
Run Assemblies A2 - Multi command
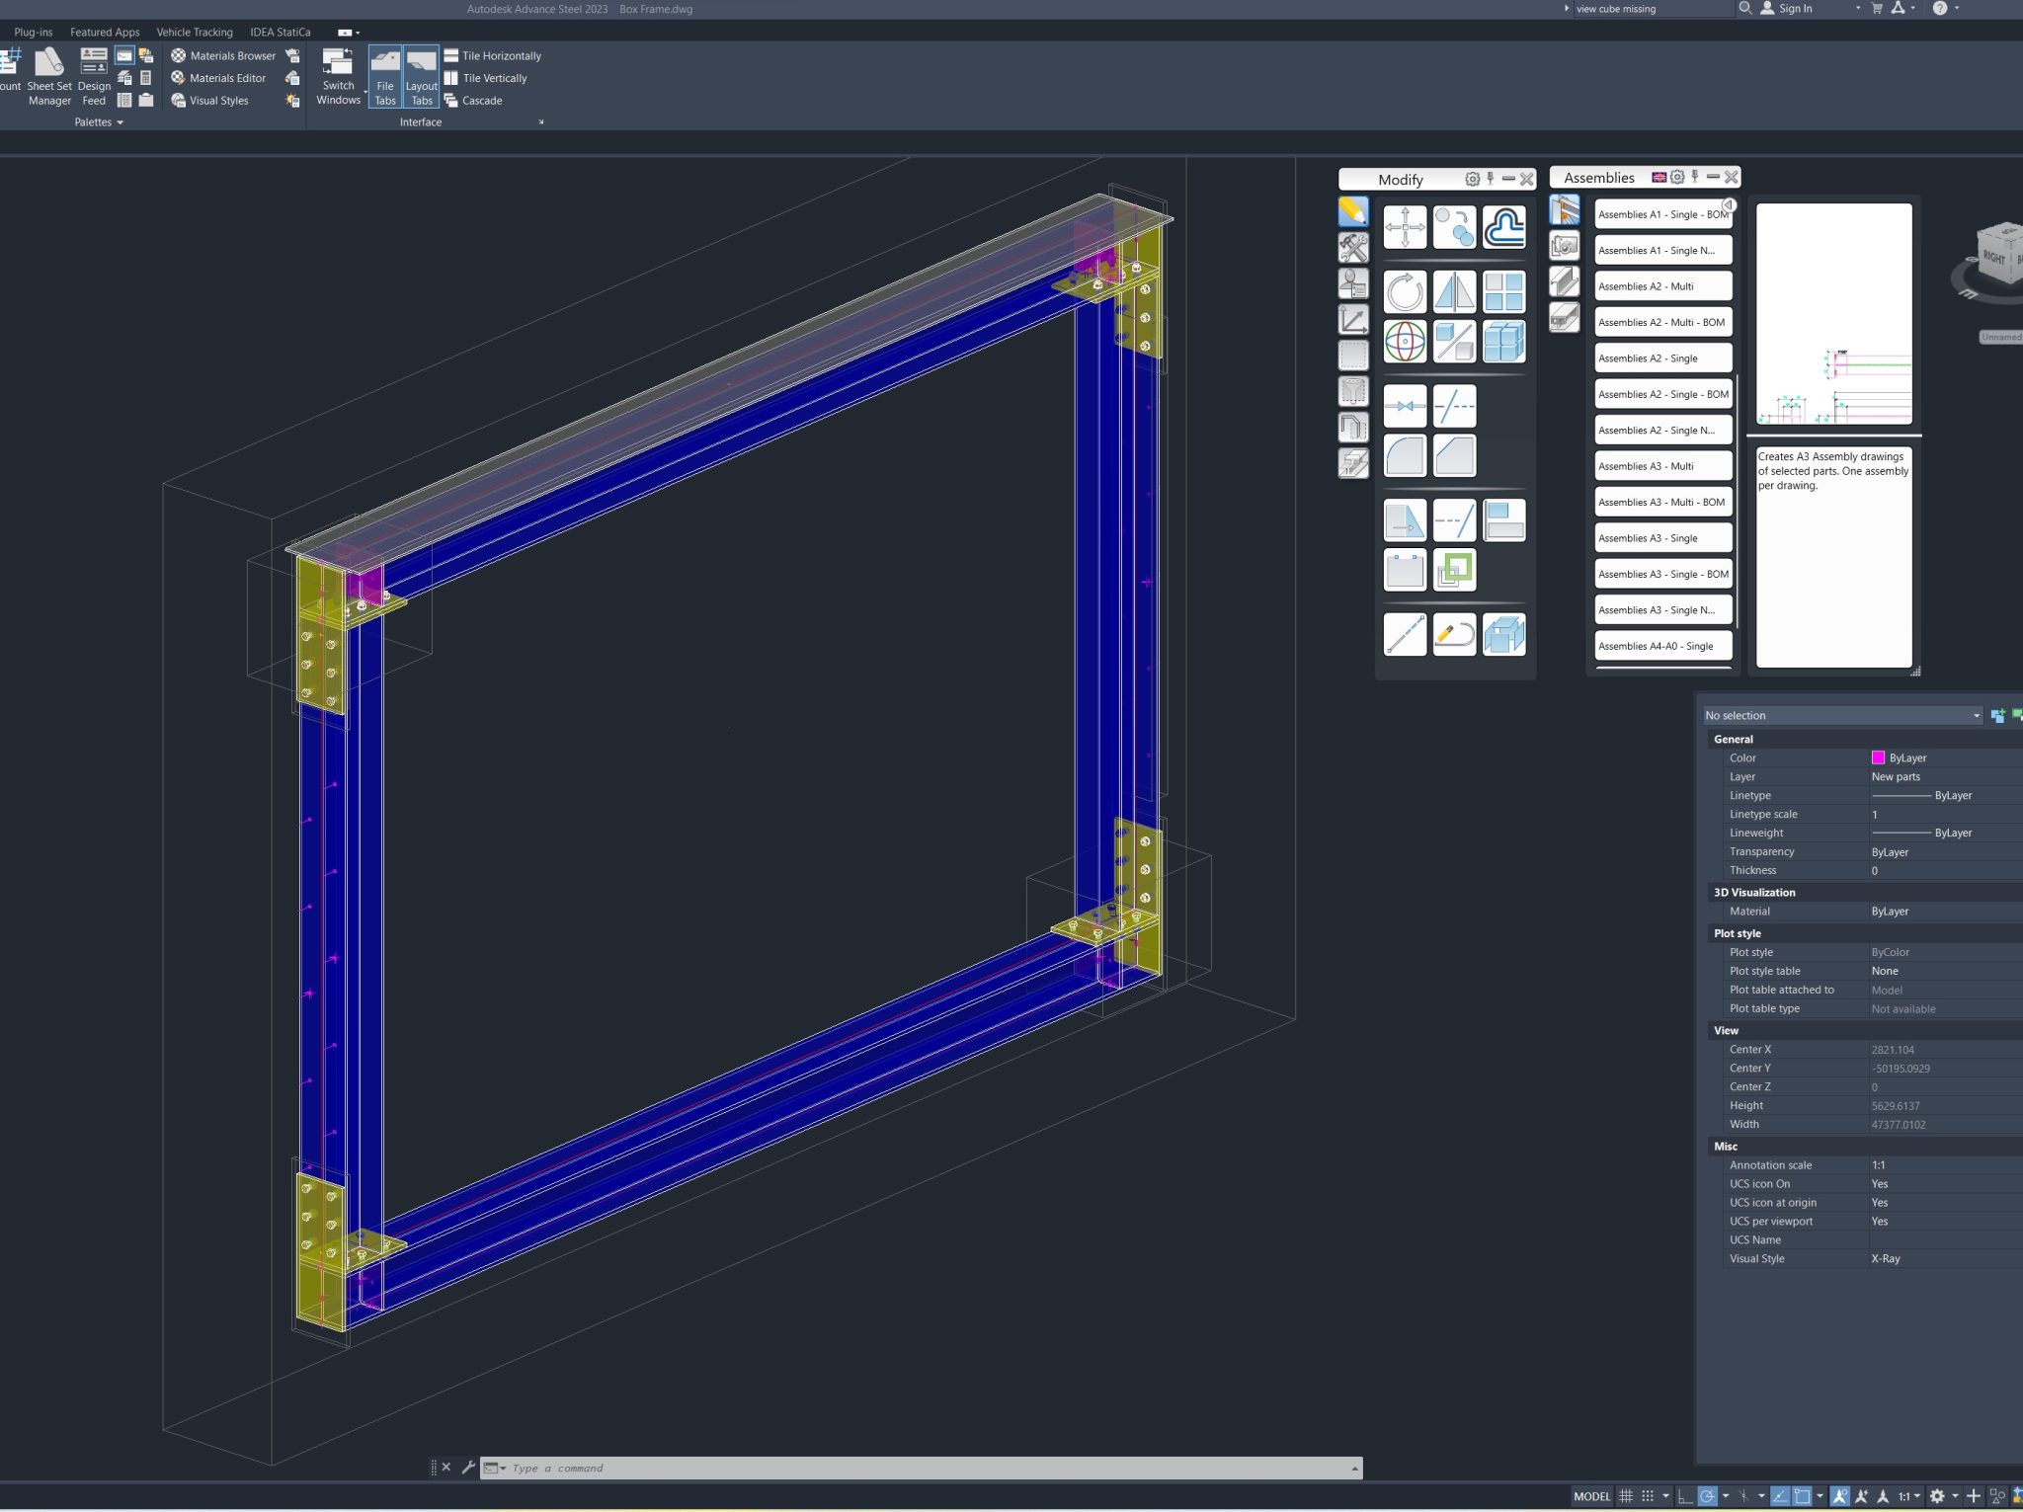click(1663, 285)
